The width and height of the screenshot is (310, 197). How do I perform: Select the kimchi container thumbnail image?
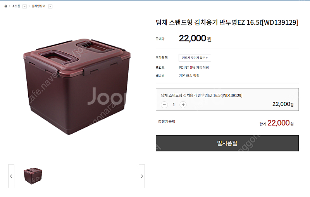(x=33, y=176)
